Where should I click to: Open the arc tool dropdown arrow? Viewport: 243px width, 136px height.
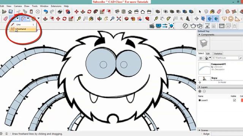(x=28, y=19)
